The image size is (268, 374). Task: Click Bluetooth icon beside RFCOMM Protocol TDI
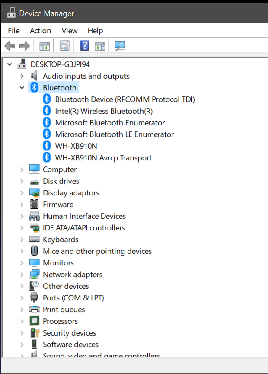pos(47,99)
